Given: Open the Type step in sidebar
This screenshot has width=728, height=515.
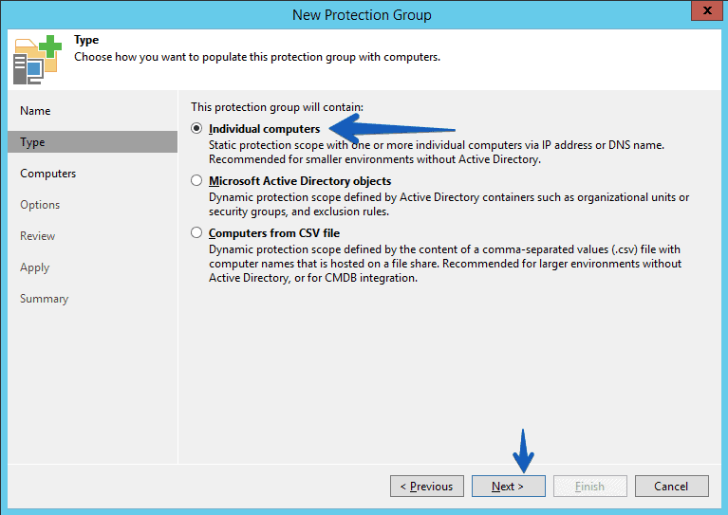Looking at the screenshot, I should pyautogui.click(x=92, y=142).
